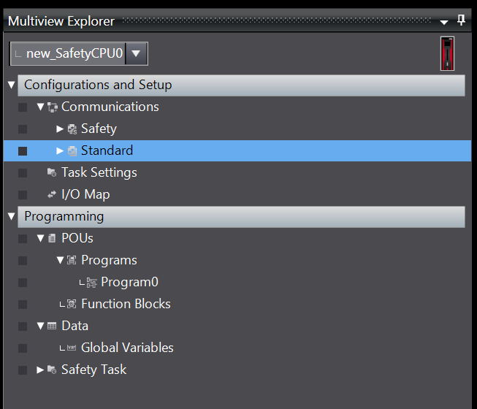Toggle the square marker beside Task Settings
Viewport: 477px width, 409px height.
23,173
